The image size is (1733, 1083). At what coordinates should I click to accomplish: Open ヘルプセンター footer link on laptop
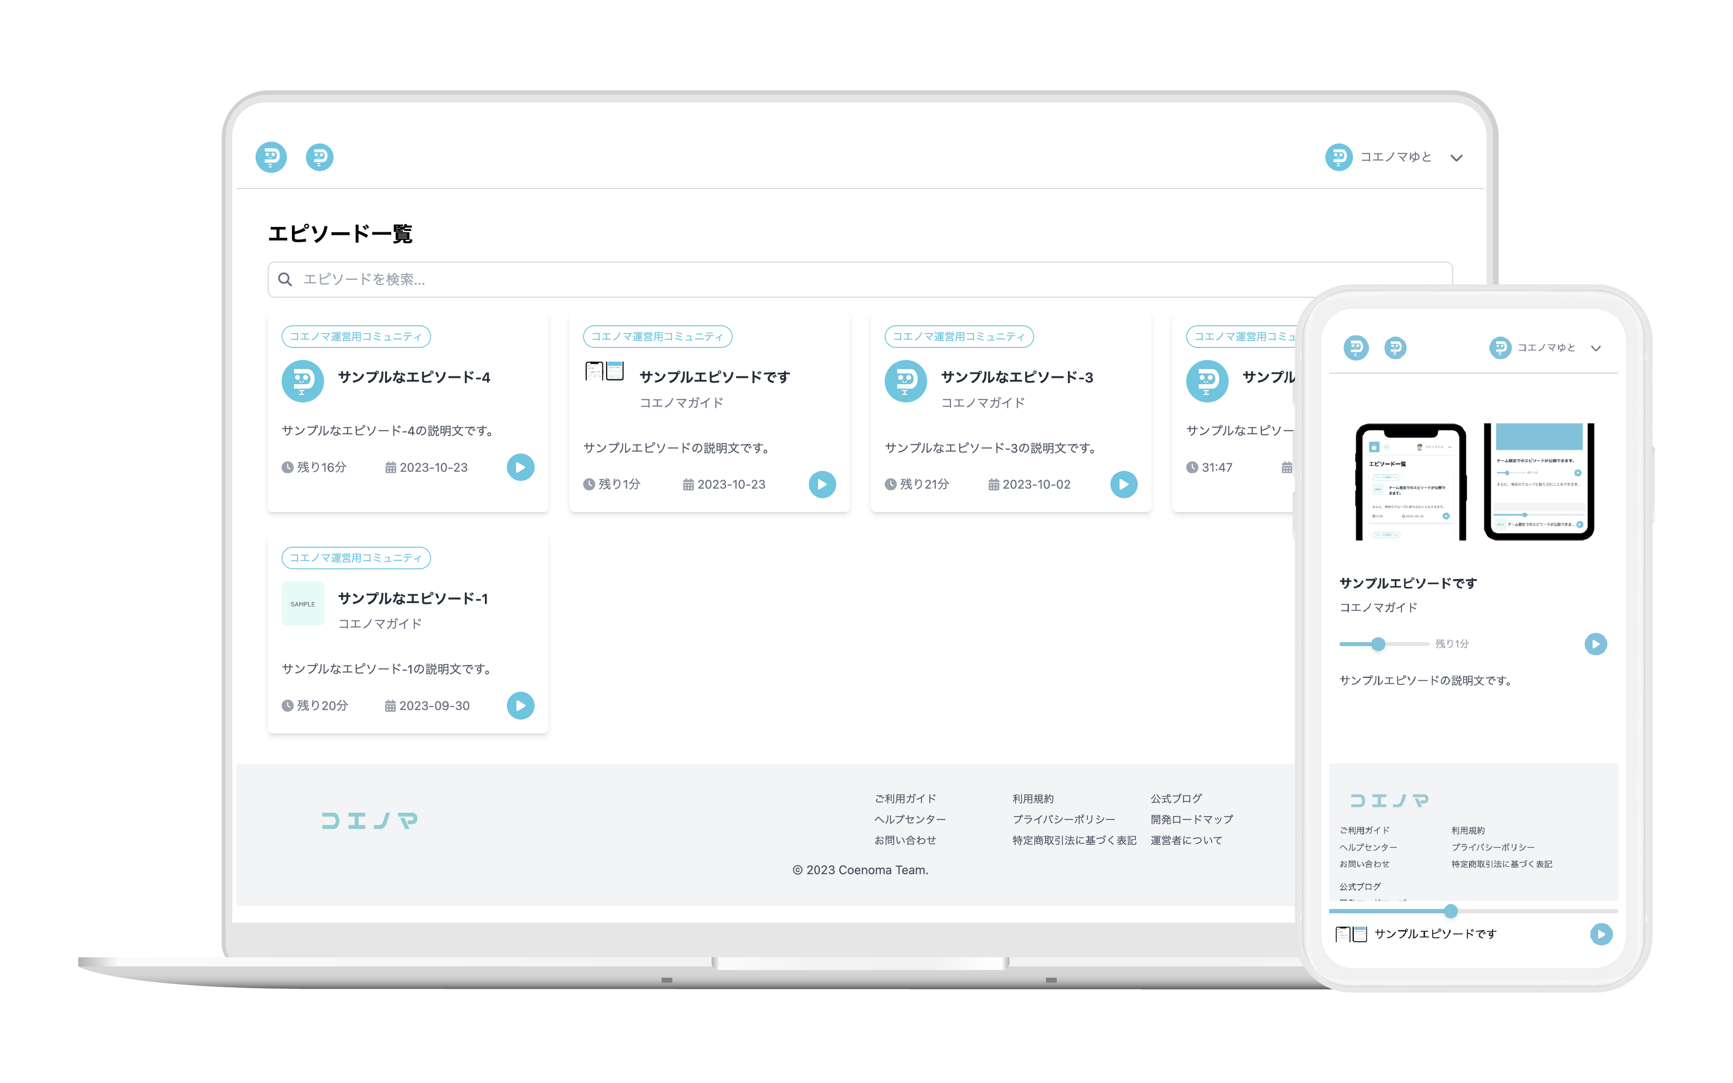910,820
